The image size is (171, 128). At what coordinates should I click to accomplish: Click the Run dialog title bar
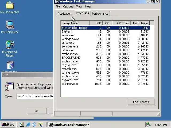tap(28, 75)
